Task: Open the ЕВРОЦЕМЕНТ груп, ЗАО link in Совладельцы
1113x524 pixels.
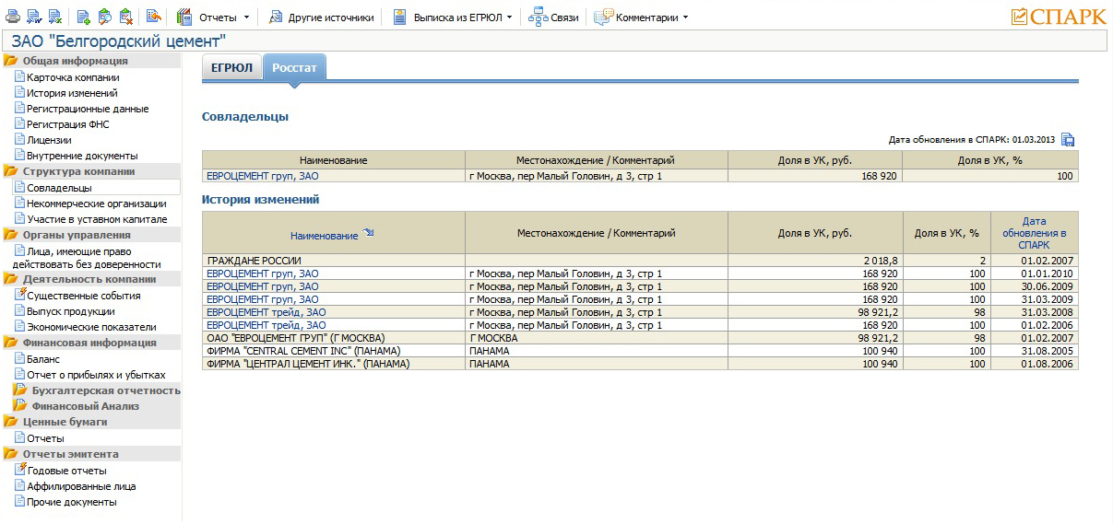Action: point(263,176)
